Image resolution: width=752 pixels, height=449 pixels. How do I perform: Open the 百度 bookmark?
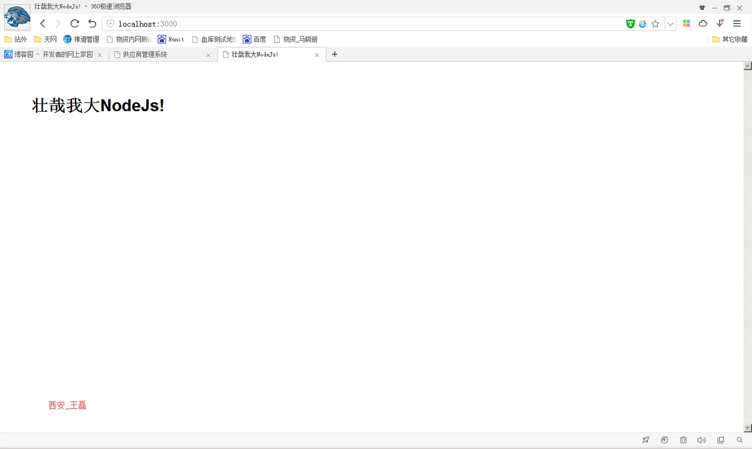[x=255, y=39]
